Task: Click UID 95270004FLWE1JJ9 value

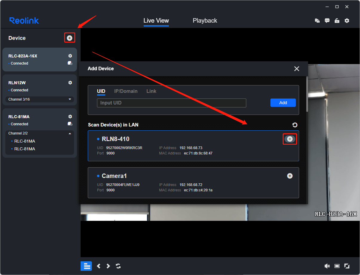Action: 123,185
